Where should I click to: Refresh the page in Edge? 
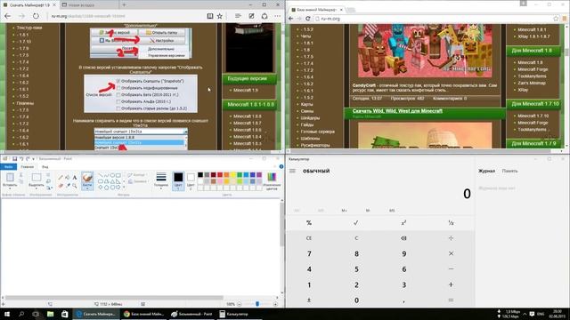click(36, 16)
